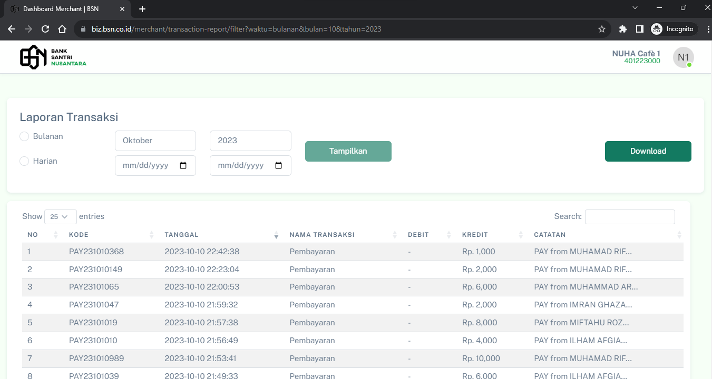Open the 2023 year dropdown
The width and height of the screenshot is (712, 379).
click(x=250, y=141)
